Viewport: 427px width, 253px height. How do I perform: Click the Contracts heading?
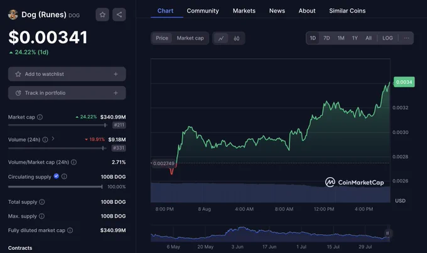coord(20,248)
